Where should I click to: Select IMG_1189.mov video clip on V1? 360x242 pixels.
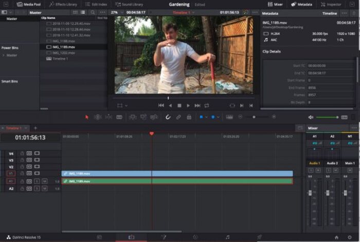[x=177, y=173]
